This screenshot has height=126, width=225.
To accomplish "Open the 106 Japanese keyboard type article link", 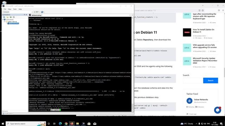I will (x=205, y=16).
